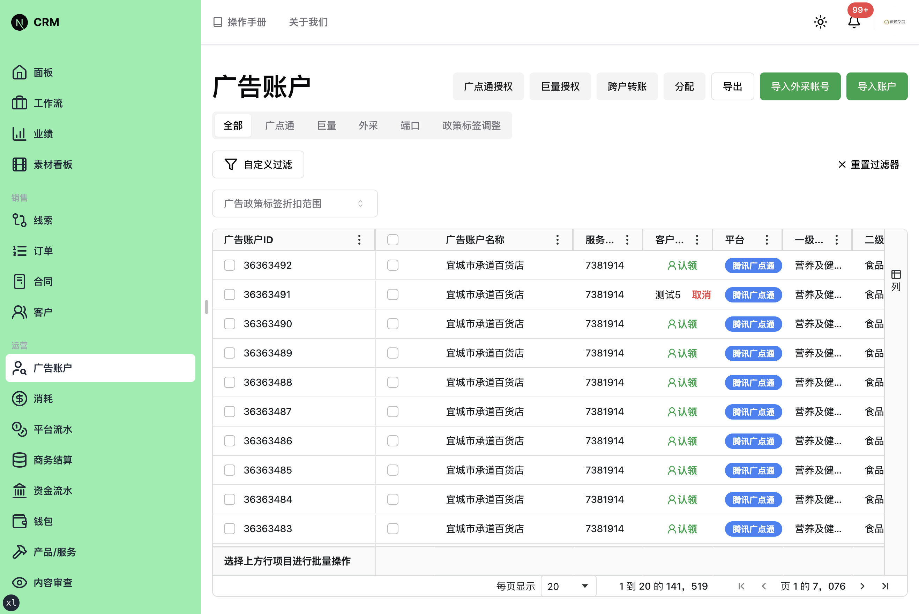Select all rows via the header checkbox
The width and height of the screenshot is (919, 614).
pos(393,239)
